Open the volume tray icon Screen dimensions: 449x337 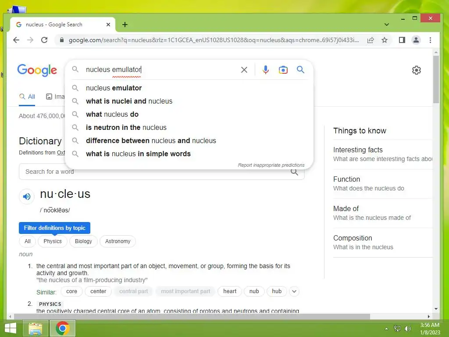pos(408,329)
